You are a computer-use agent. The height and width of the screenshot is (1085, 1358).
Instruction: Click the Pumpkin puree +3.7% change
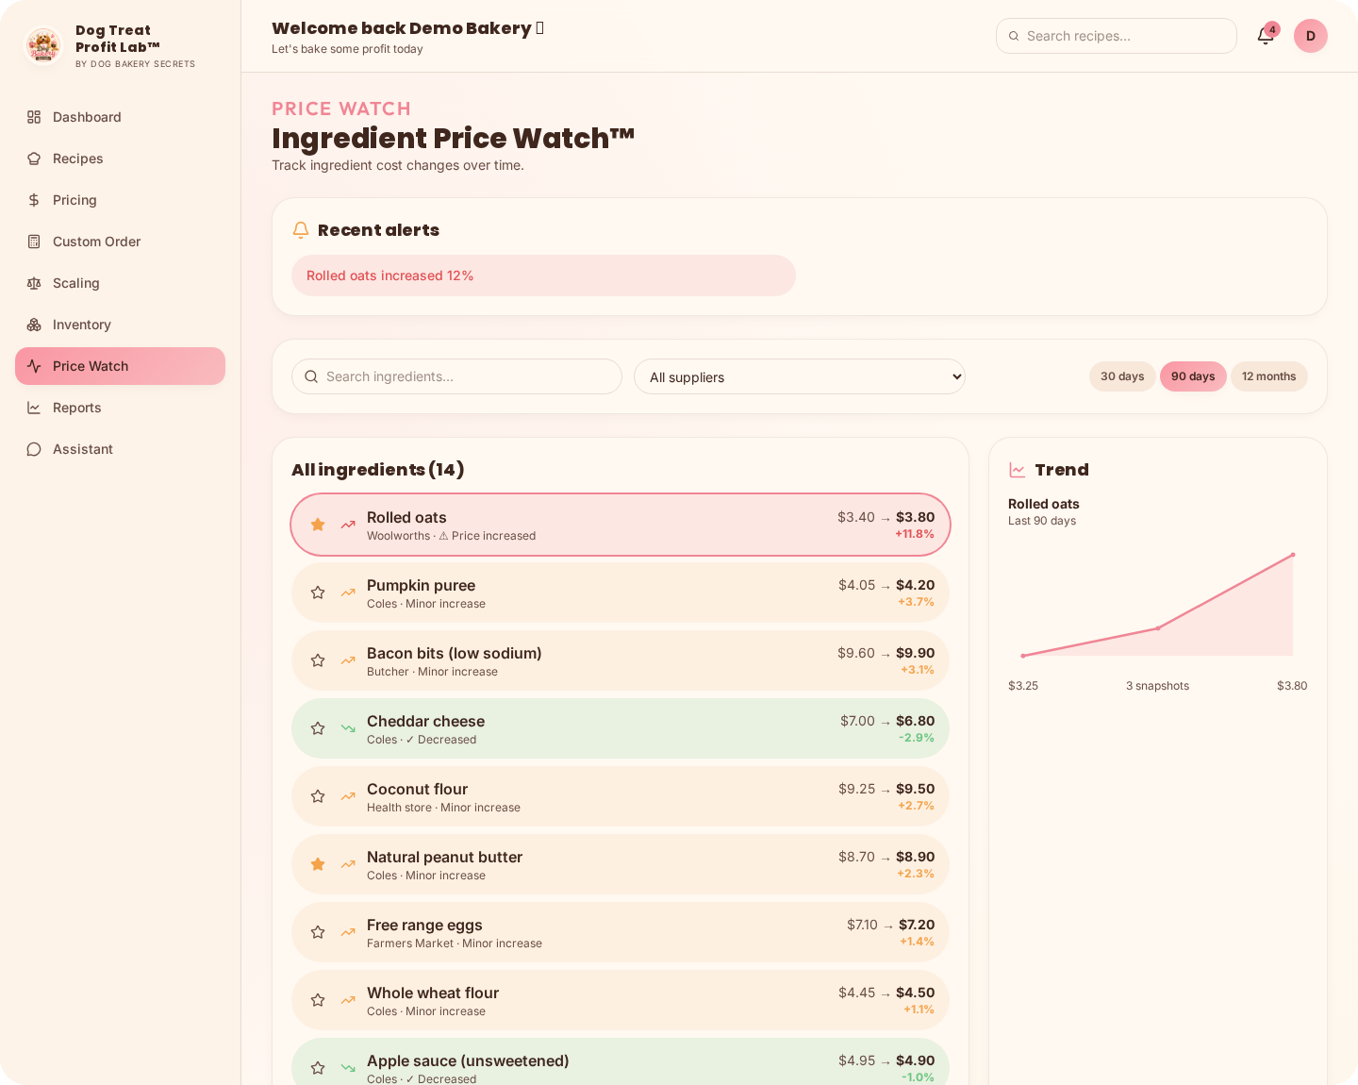click(916, 602)
